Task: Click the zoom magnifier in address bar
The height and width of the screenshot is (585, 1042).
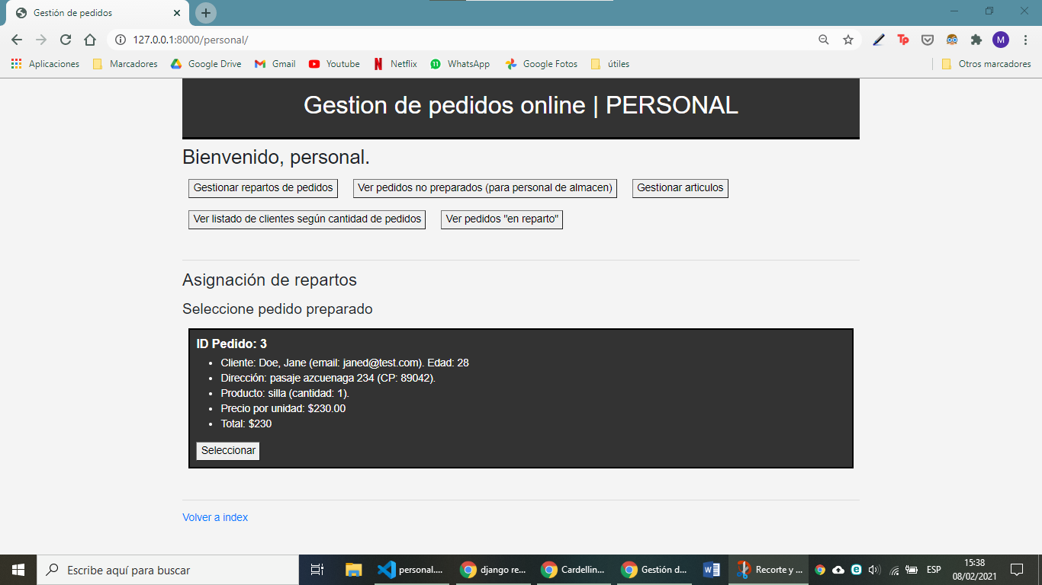Action: pos(824,40)
